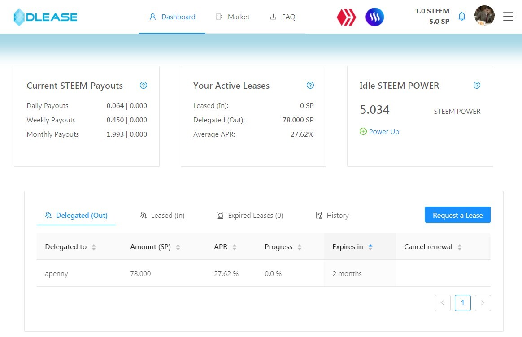
Task: Sort by Amount (SP) column
Action: [x=155, y=247]
